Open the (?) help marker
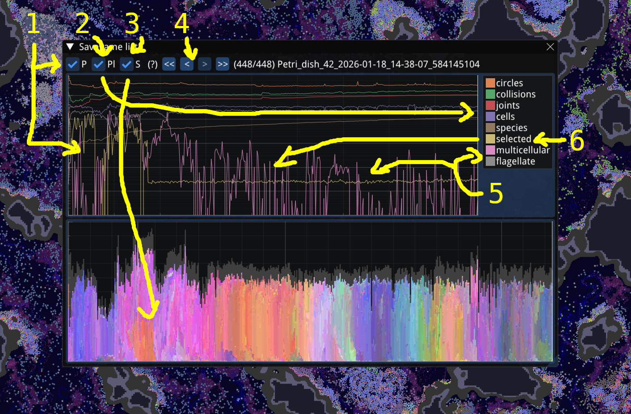Image resolution: width=631 pixels, height=414 pixels. (x=153, y=64)
